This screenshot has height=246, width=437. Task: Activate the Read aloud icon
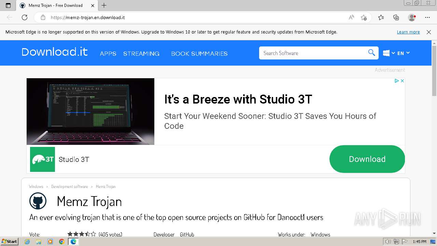coord(351,17)
